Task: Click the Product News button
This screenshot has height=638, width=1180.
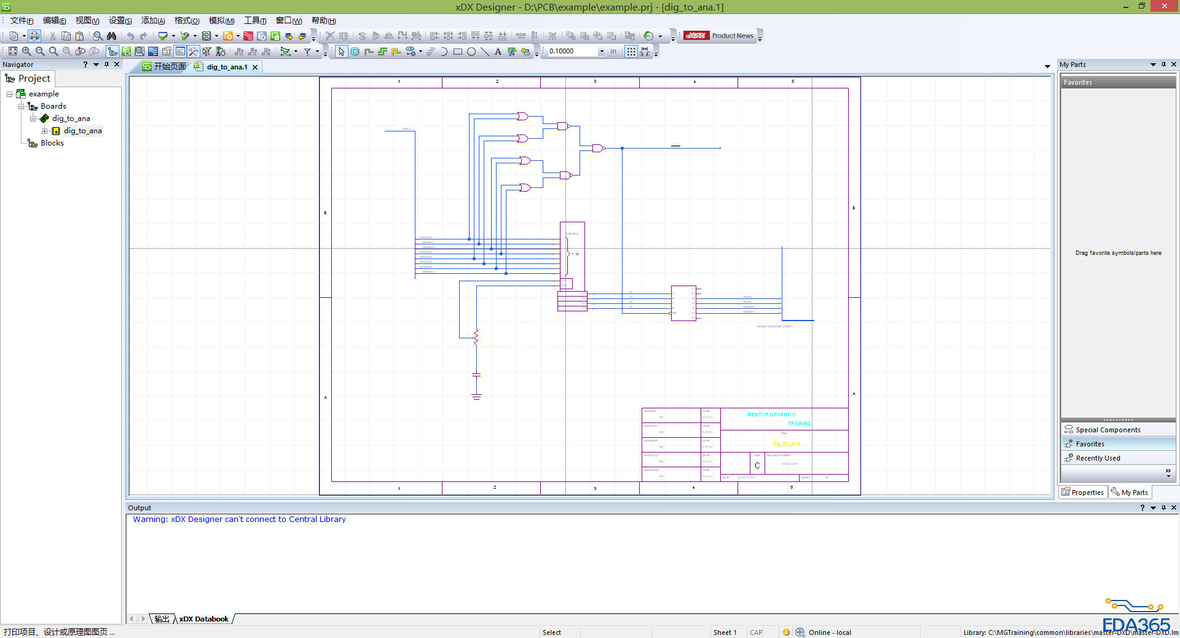Action: [732, 36]
